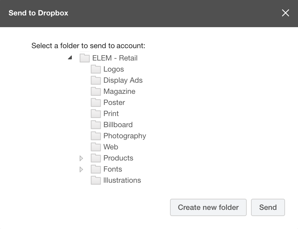This screenshot has height=229, width=298.
Task: Click the Billboard folder icon
Action: click(96, 124)
